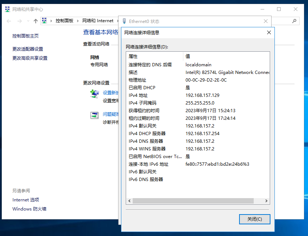Close the 网络连接详细信息 dialog with X

[x=269, y=32]
